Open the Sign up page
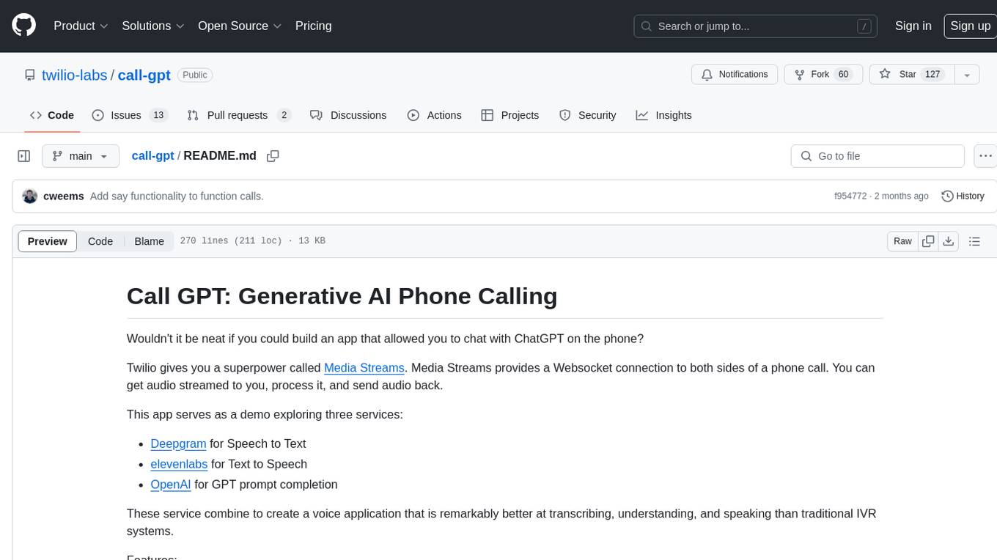Viewport: 997px width, 560px height. coord(970,26)
